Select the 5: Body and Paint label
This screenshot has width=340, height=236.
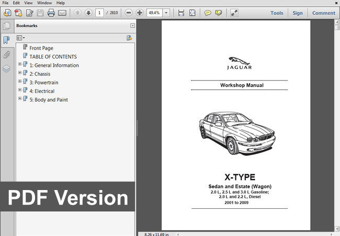point(49,100)
